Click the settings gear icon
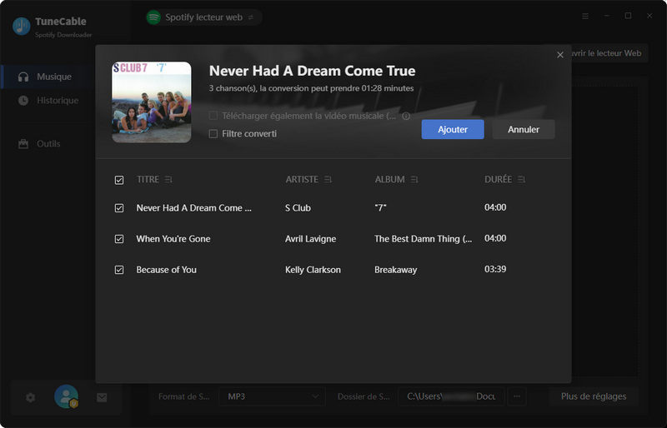 click(31, 398)
